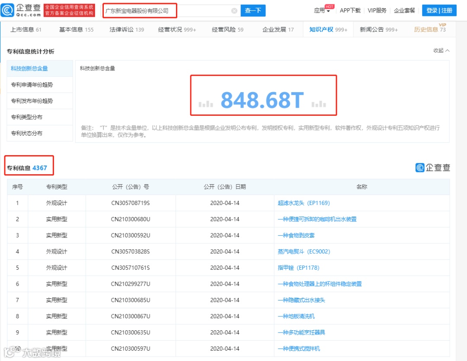Screen dimensions: 467x361
Task: Select 专利发布年份趋势 in the side list
Action: [40, 101]
